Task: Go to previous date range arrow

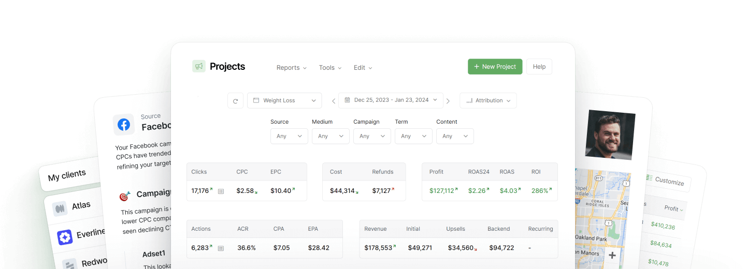Action: pyautogui.click(x=334, y=101)
